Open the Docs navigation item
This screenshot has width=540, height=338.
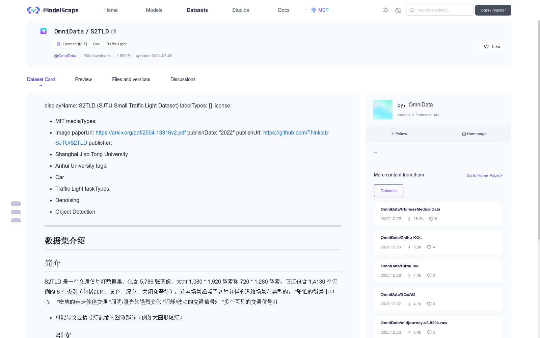click(284, 10)
